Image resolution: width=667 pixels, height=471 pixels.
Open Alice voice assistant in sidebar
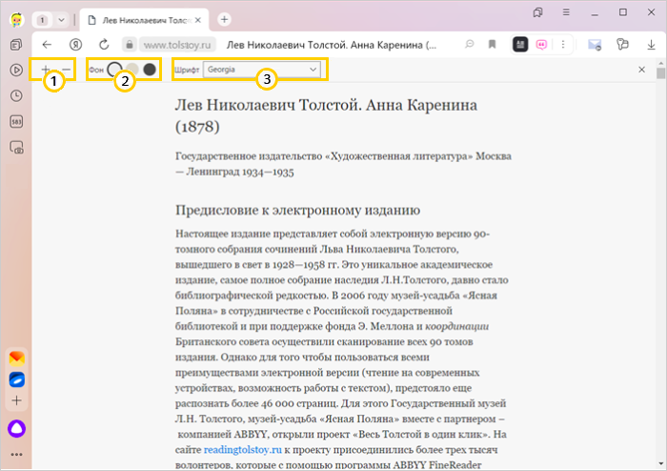tap(17, 427)
